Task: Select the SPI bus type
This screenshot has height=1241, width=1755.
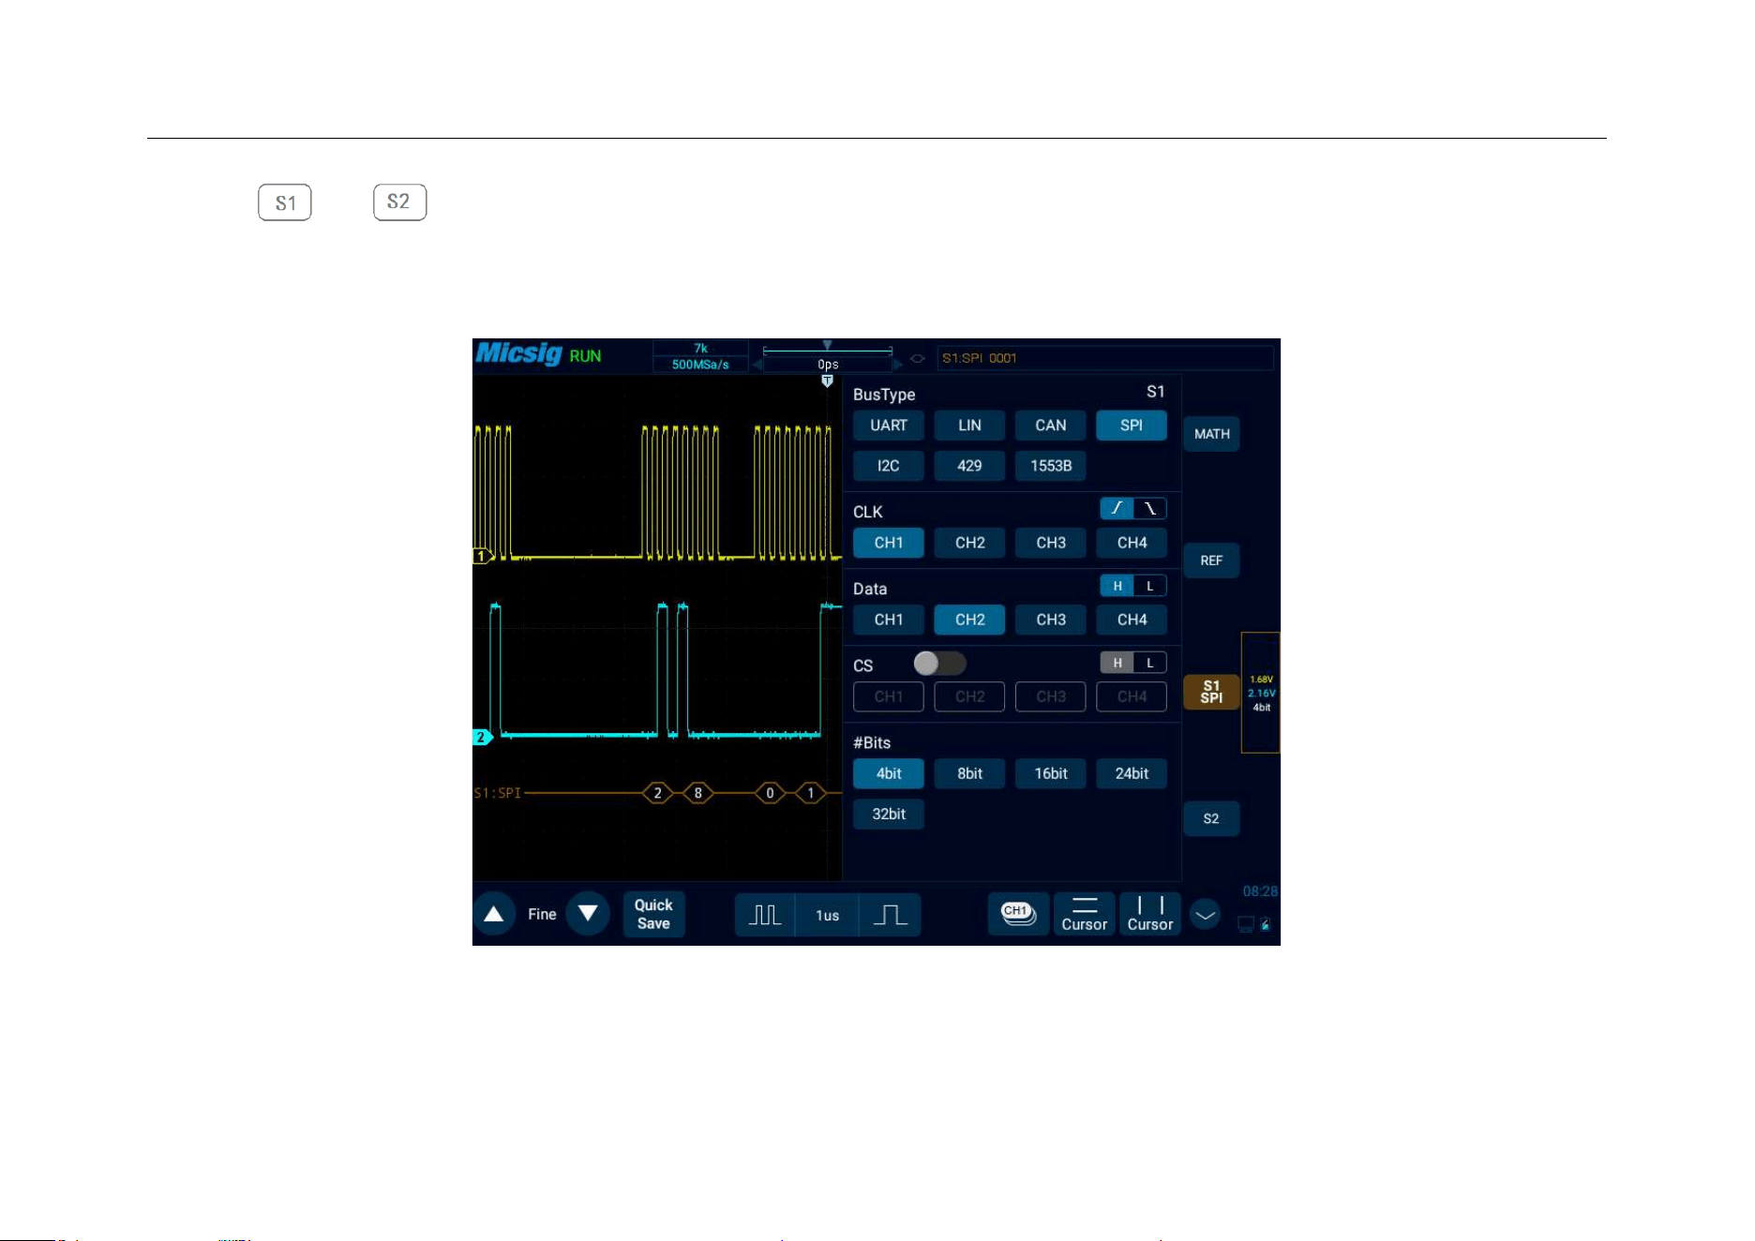Action: (x=1132, y=426)
